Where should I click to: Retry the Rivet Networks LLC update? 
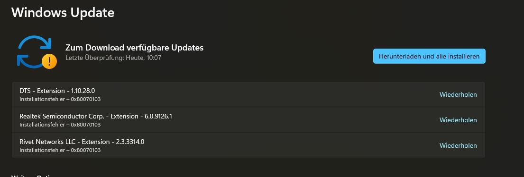coord(458,146)
